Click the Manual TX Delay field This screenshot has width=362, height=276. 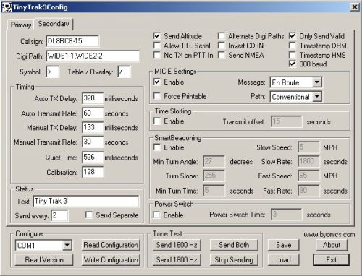(x=93, y=127)
